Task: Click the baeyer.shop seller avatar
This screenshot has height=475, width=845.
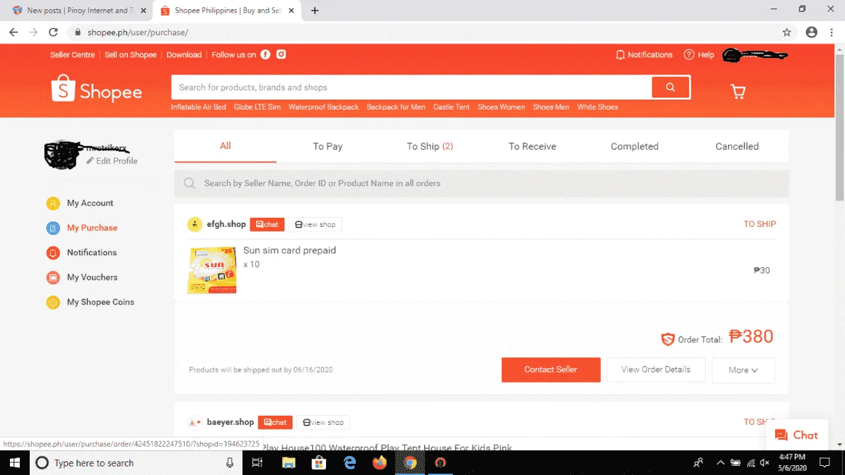Action: pyautogui.click(x=194, y=422)
